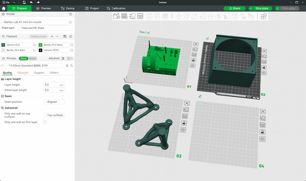The width and height of the screenshot is (306, 181).
Task: Open the Others settings tab
Action: pos(54,73)
